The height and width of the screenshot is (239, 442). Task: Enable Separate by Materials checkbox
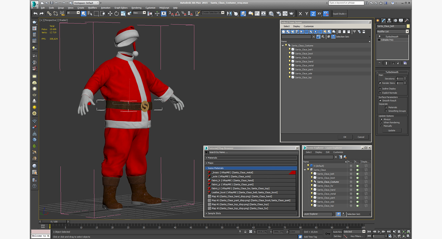point(386,107)
